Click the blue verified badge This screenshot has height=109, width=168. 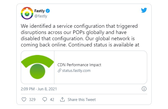pyautogui.click(x=48, y=11)
